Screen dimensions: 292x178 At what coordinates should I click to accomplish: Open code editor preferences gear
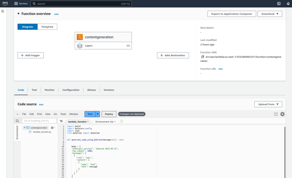point(282,114)
